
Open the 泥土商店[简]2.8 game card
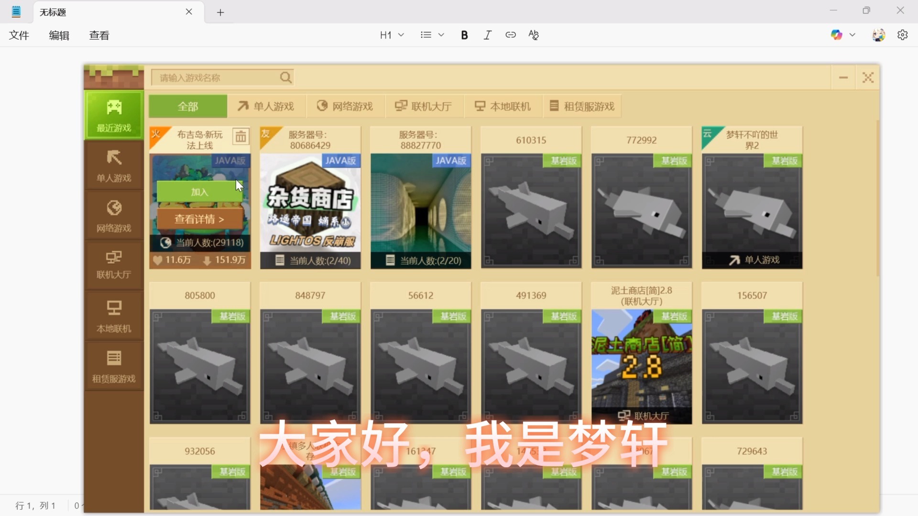coord(642,353)
